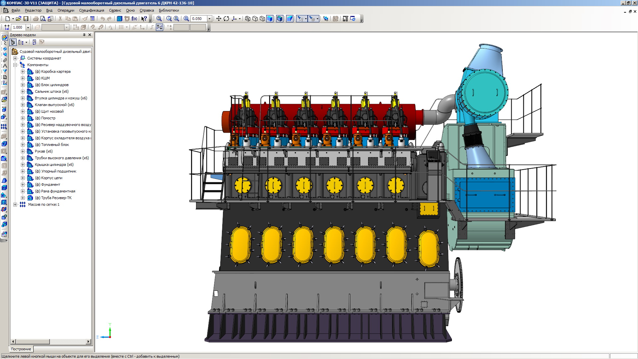Toggle shaded display mode button
This screenshot has width=638, height=359.
270,19
